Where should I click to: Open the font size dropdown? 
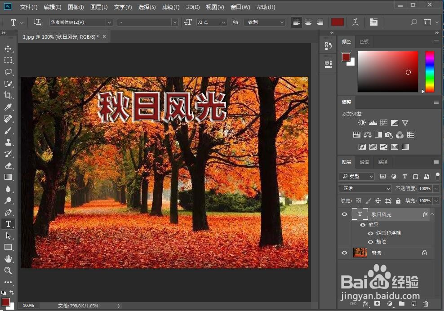223,22
